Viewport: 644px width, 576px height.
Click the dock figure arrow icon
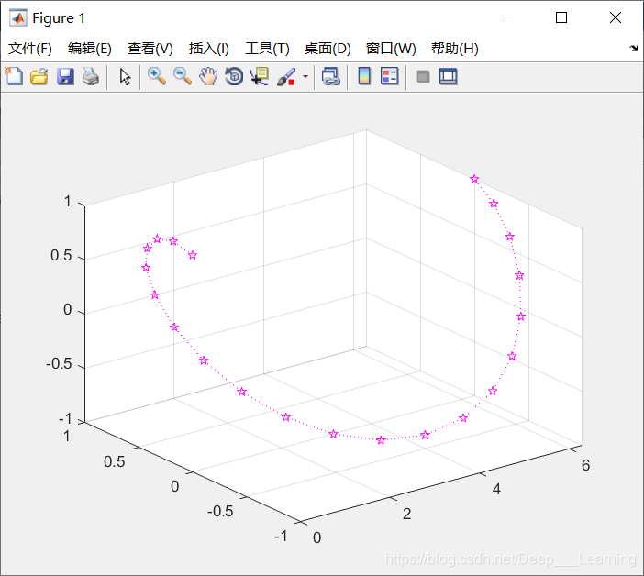point(634,48)
